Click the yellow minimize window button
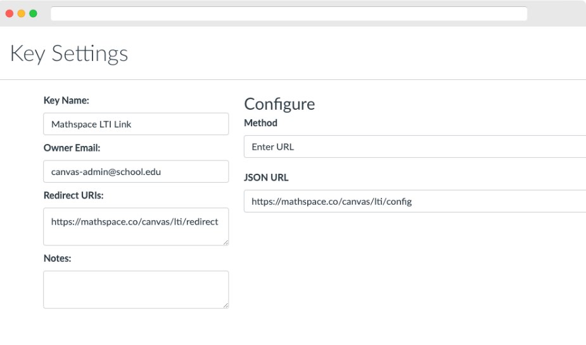The height and width of the screenshot is (345, 586). coord(22,13)
